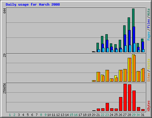Click day 3 on the date axis

pyautogui.click(x=19, y=115)
